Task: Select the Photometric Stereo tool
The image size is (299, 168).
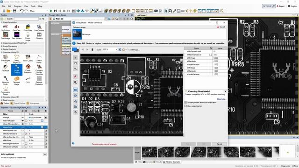Action: [5, 91]
